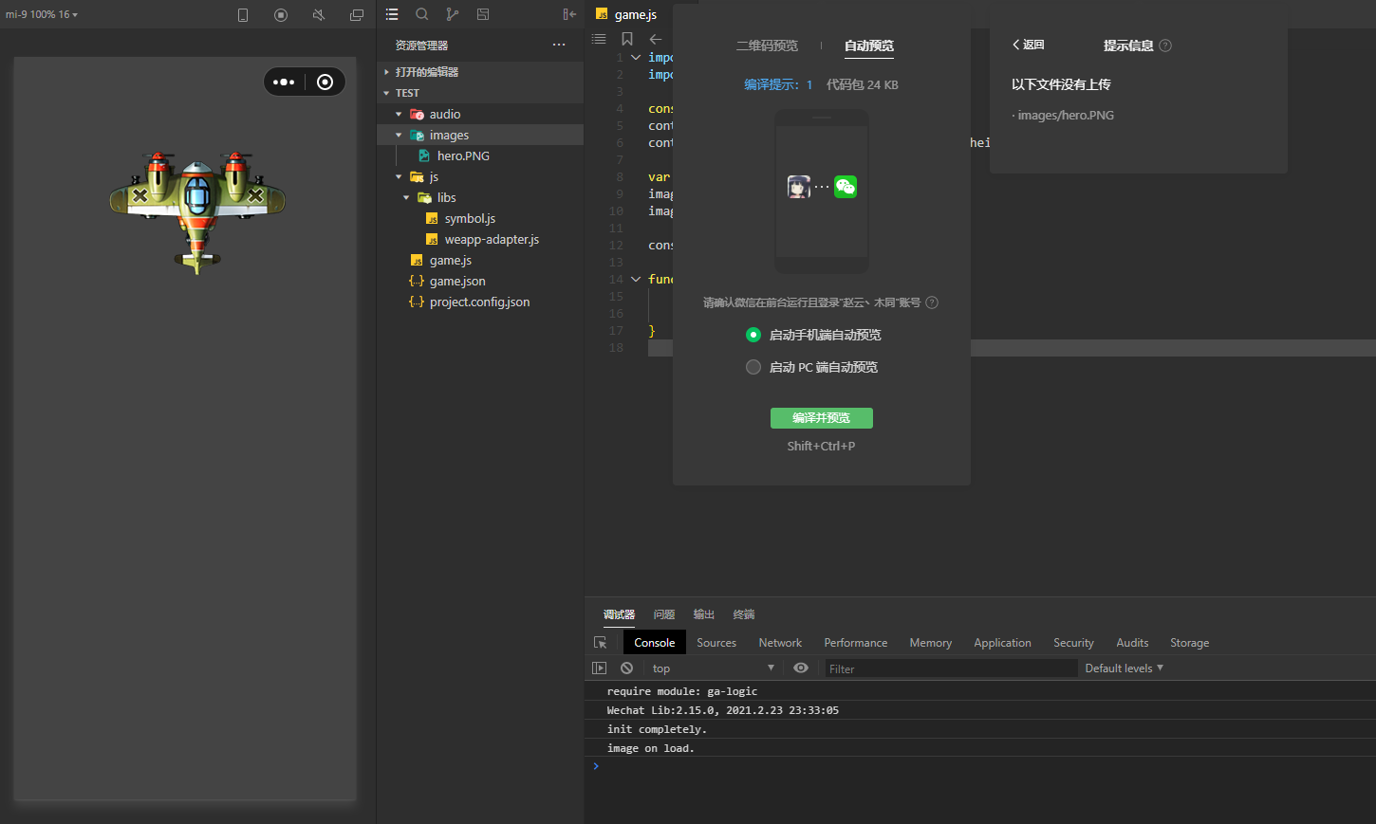
Task: Detach the simulator into separate window
Action: [357, 15]
